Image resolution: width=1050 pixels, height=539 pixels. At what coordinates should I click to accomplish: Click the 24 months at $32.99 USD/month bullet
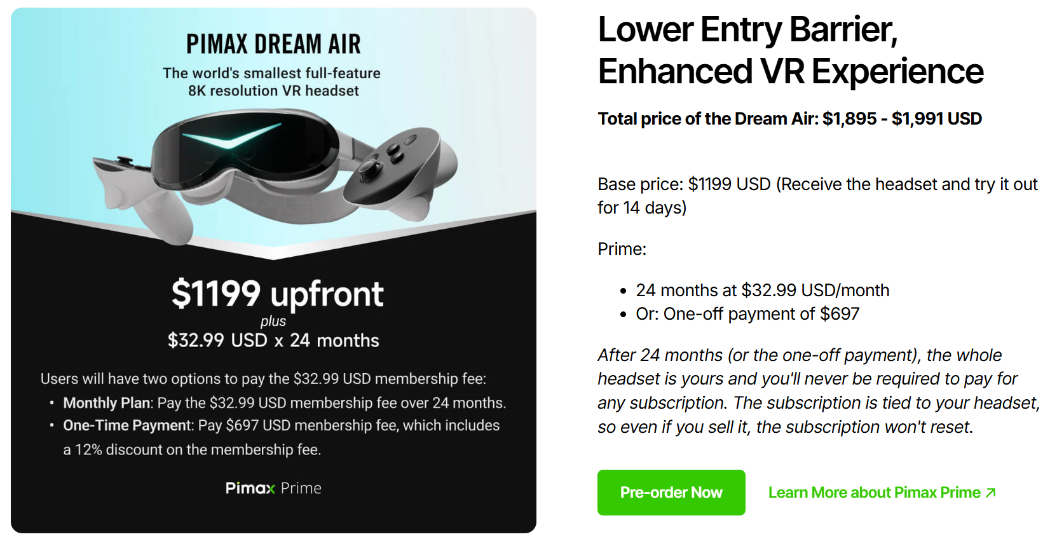pos(762,290)
